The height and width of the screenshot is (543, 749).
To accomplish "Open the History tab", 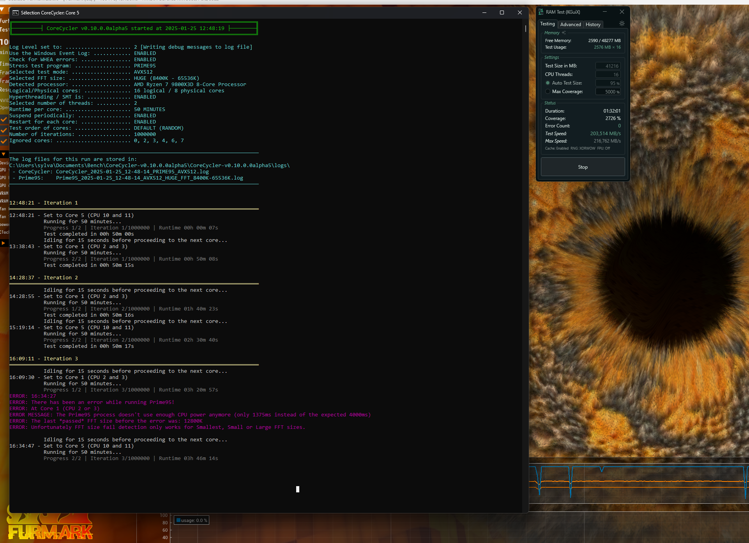I will [593, 25].
